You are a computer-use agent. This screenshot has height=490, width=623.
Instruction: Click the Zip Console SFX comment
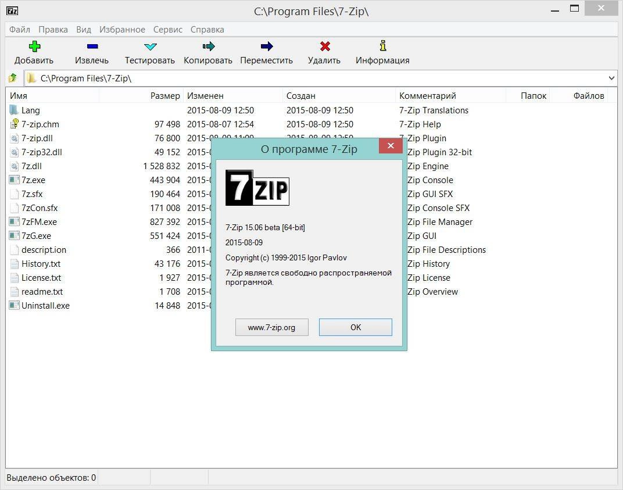click(439, 208)
